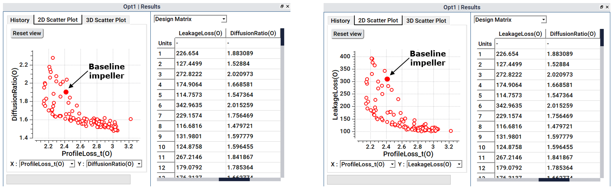Close the right Opt1 Results panel
Screen dimensions: 613x189
607,7
